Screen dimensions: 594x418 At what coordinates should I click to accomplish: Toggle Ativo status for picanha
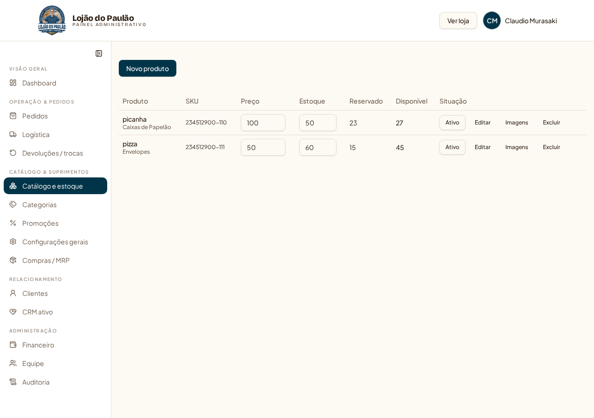(x=452, y=123)
